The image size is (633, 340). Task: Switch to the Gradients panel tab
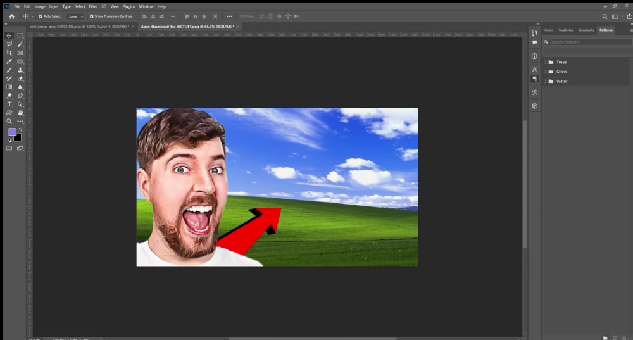[x=586, y=30]
